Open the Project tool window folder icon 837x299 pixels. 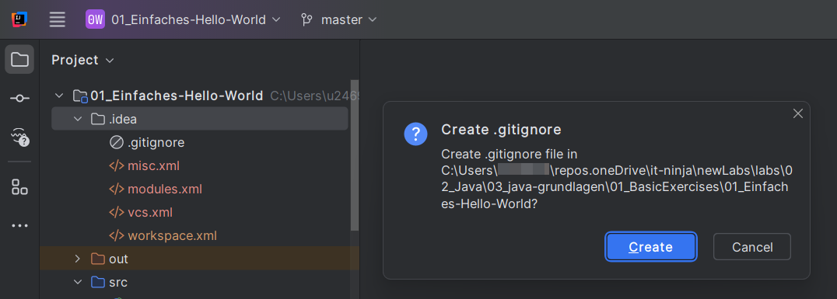click(19, 59)
